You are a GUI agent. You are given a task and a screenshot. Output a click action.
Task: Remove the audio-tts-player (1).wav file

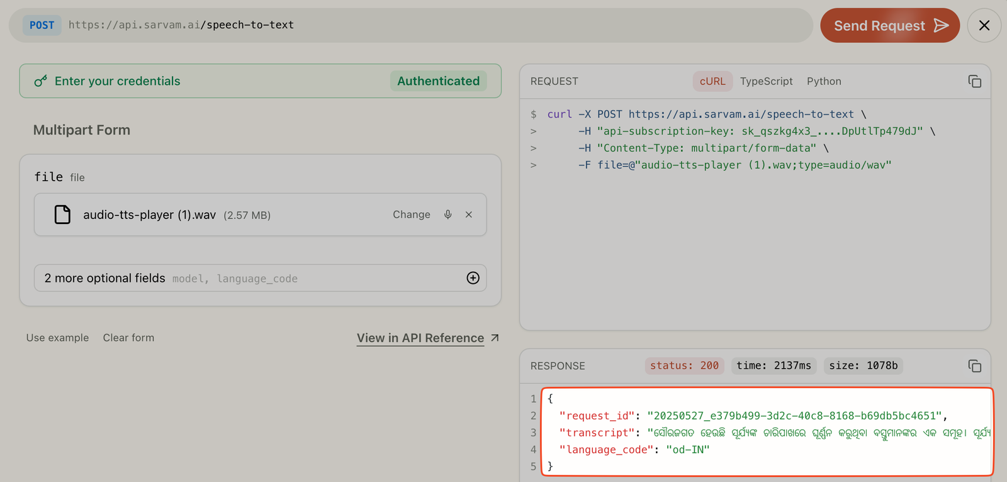(469, 215)
